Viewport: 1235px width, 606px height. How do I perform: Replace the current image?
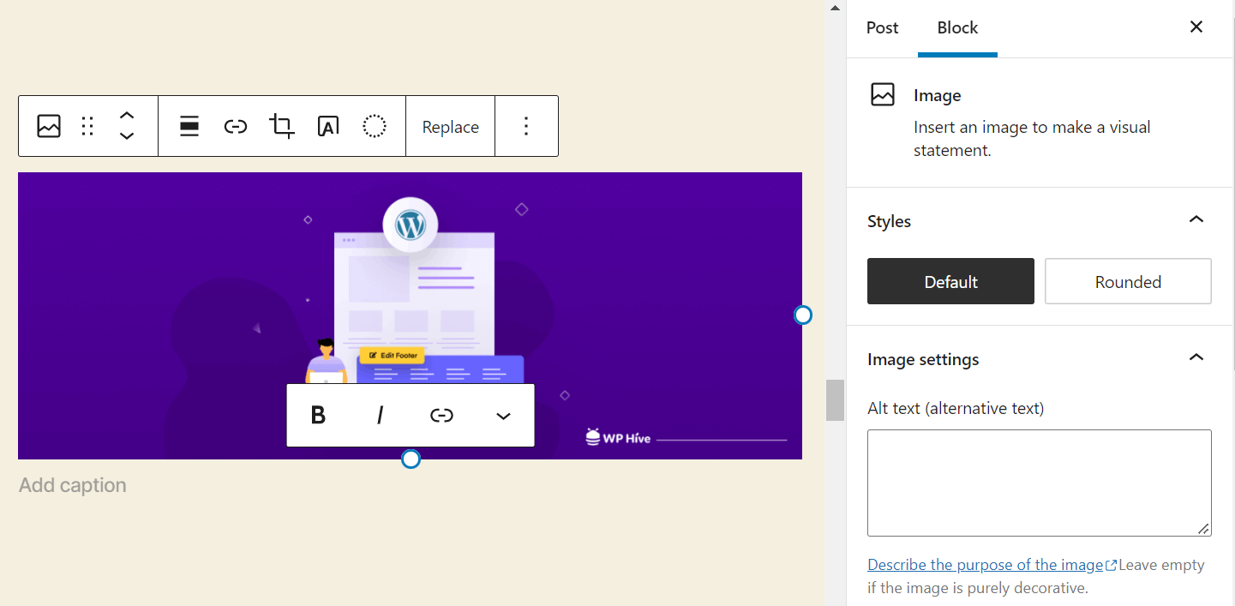pyautogui.click(x=450, y=126)
